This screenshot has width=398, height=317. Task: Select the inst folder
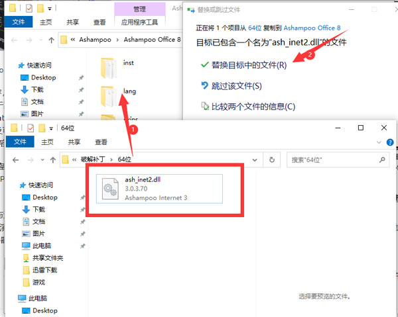click(117, 68)
